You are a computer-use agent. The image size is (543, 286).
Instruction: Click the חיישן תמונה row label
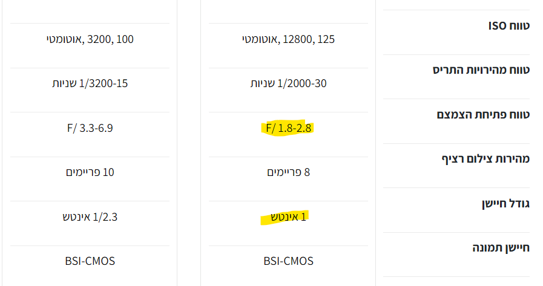click(x=501, y=248)
